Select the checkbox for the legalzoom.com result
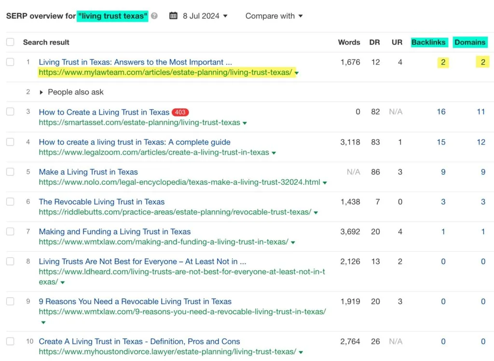 click(x=10, y=142)
